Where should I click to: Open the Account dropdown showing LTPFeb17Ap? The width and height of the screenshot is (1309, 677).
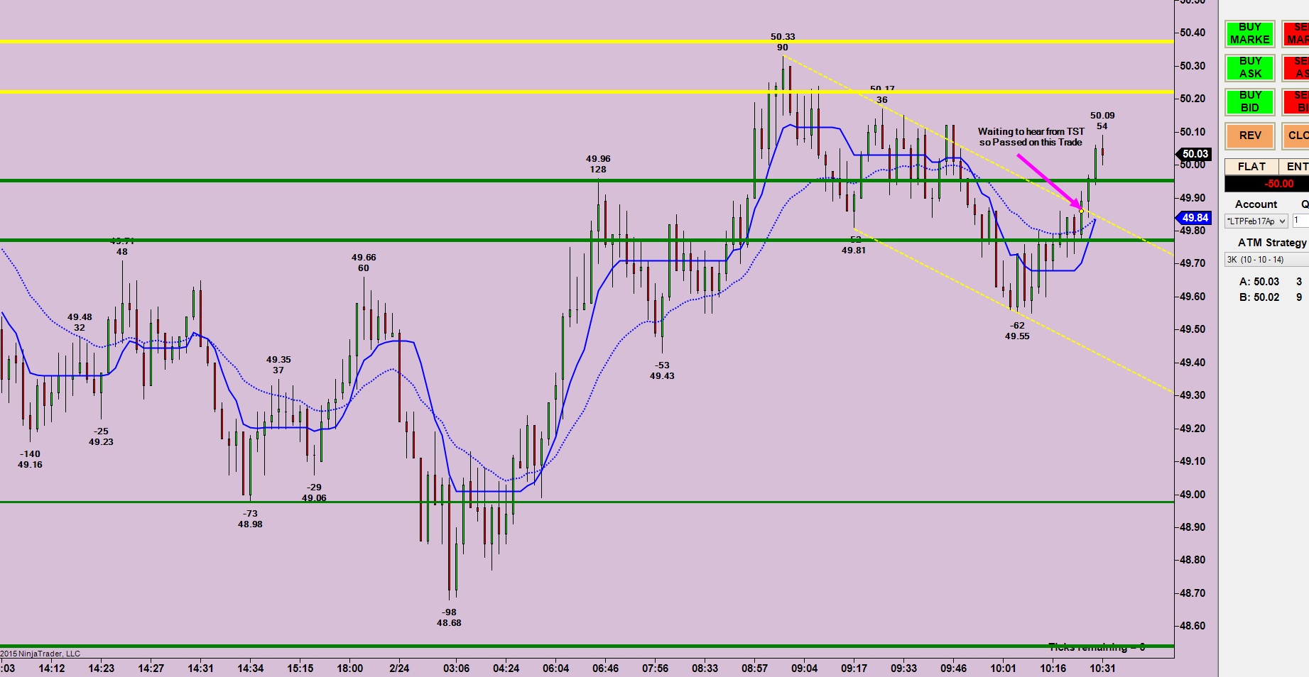(1256, 221)
